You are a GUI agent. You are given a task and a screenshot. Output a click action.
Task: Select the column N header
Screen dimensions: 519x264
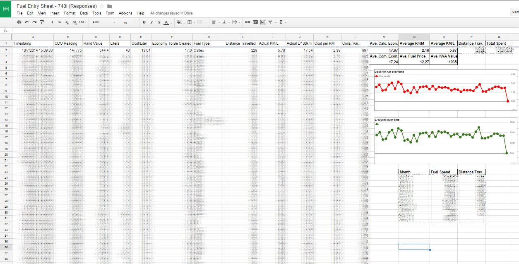coord(414,37)
